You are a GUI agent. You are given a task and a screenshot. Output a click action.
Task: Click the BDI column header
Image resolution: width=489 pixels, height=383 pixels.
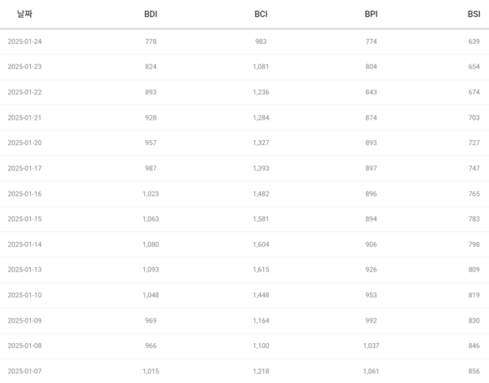pos(151,14)
